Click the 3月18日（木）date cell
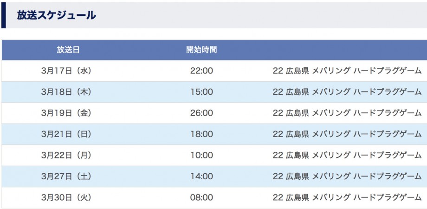427x209 pixels. tap(66, 92)
